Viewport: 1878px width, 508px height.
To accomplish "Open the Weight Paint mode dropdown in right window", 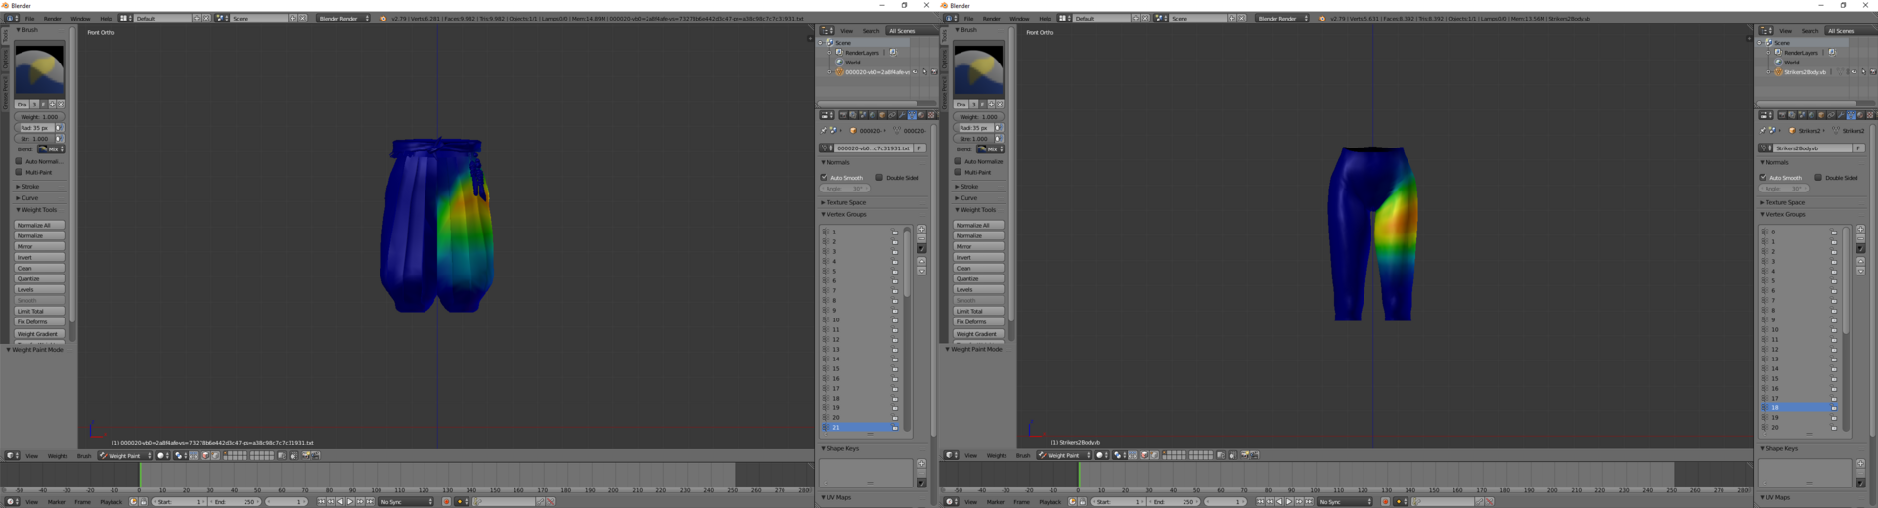I will (1064, 455).
